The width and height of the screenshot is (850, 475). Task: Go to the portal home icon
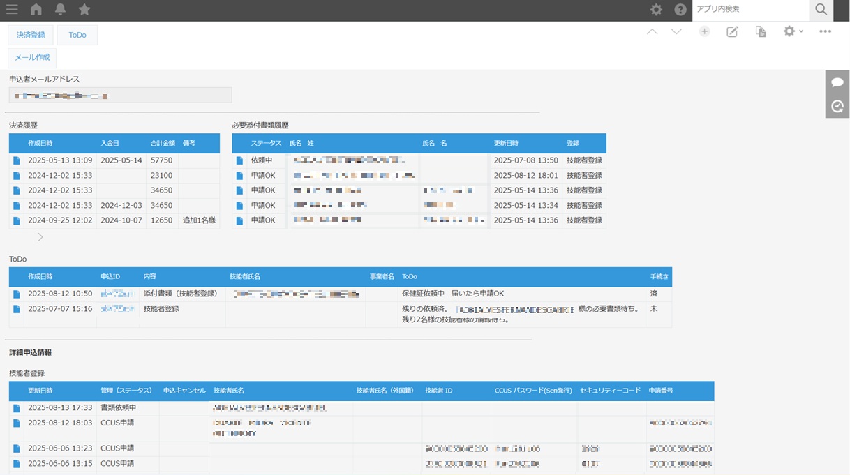[36, 10]
